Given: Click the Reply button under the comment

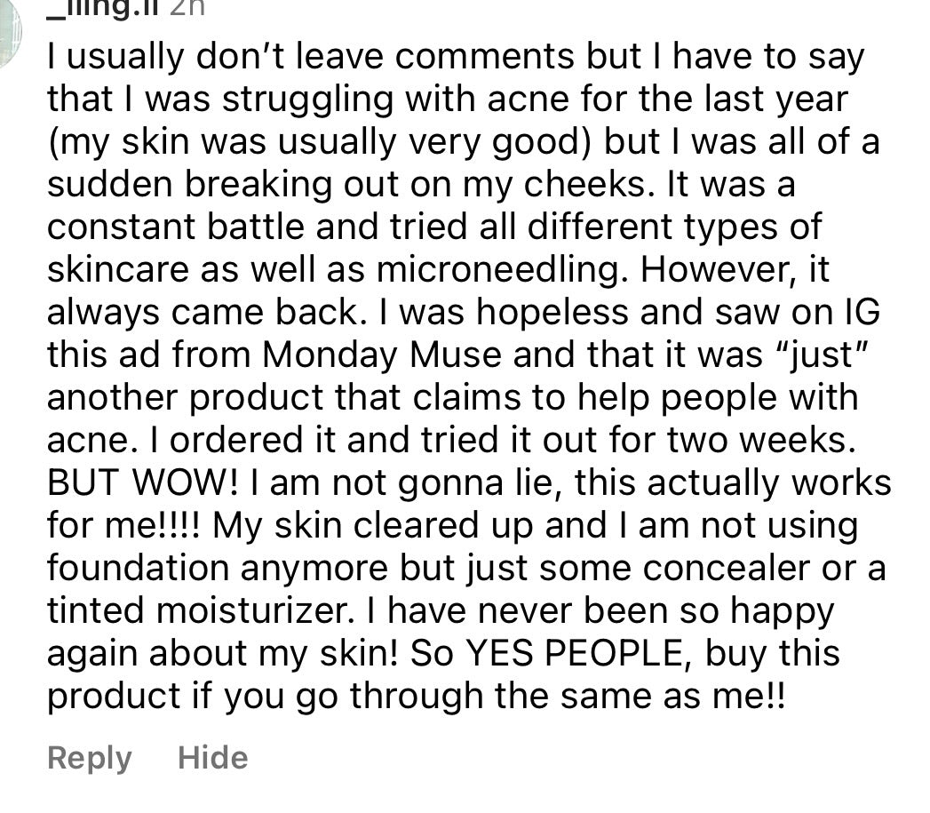Looking at the screenshot, I should tap(89, 758).
